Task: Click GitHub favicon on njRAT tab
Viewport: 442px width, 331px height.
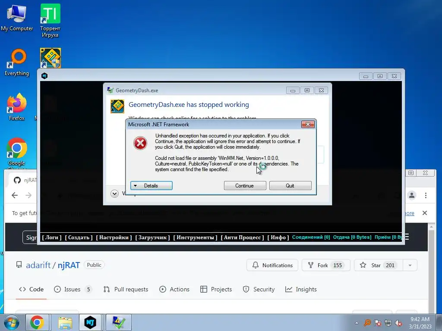Action: point(17,180)
